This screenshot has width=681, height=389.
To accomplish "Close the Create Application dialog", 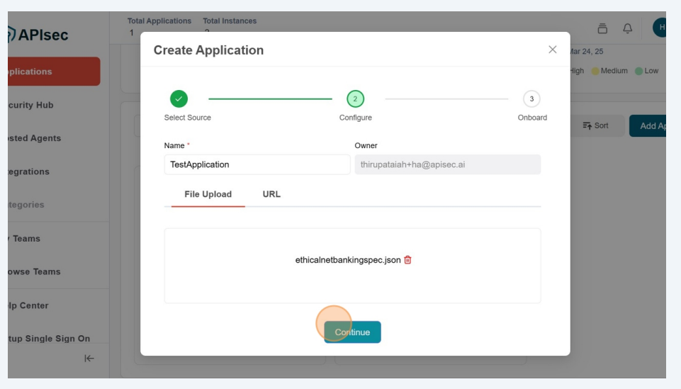I will (553, 50).
